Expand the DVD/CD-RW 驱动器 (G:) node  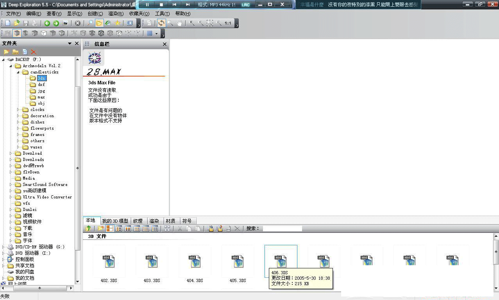pyautogui.click(x=3, y=247)
